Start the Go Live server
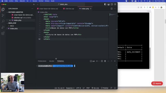This screenshot has width=166, height=93. click(x=95, y=88)
